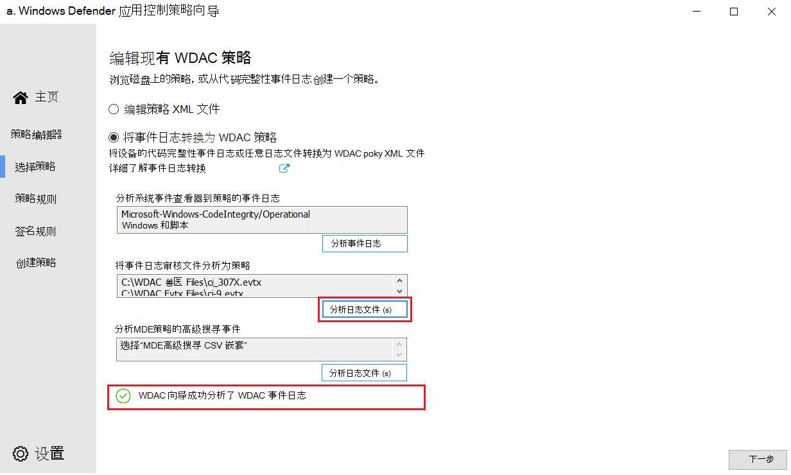Click up arrow in MDE CSV box
The image size is (791, 475).
pyautogui.click(x=400, y=344)
